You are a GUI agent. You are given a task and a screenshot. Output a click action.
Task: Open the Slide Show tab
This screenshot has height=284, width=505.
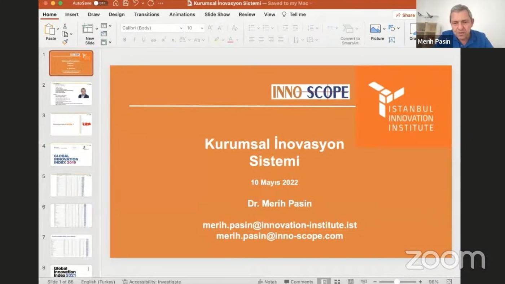pyautogui.click(x=217, y=14)
